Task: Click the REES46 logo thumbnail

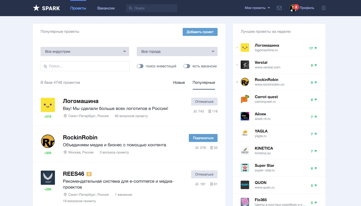Action: click(x=48, y=178)
